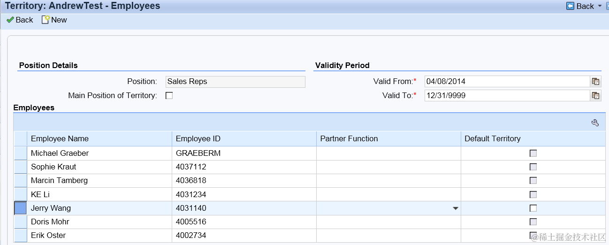Click the Valid From date field
609x245 pixels.
coord(507,81)
